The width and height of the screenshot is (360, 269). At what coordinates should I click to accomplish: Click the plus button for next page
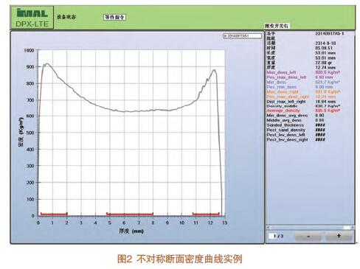(x=339, y=236)
